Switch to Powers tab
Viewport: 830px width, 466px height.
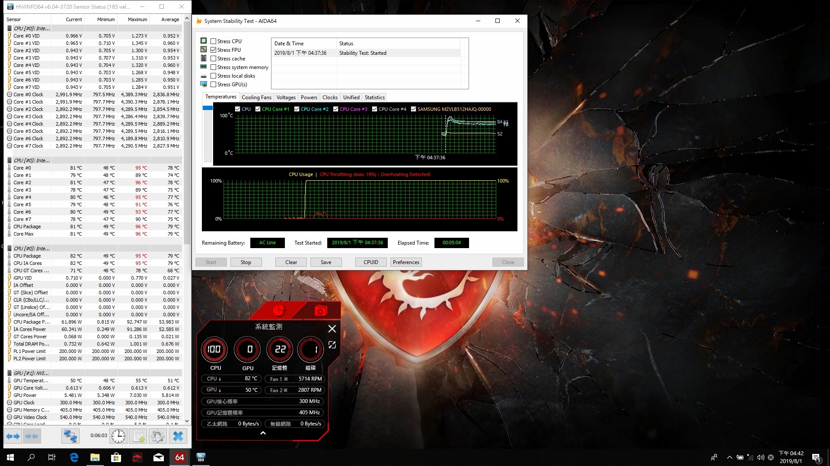(309, 98)
